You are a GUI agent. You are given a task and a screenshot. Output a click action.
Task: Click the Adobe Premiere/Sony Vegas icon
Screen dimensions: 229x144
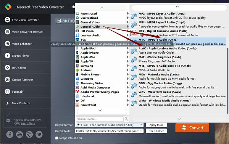point(77,92)
